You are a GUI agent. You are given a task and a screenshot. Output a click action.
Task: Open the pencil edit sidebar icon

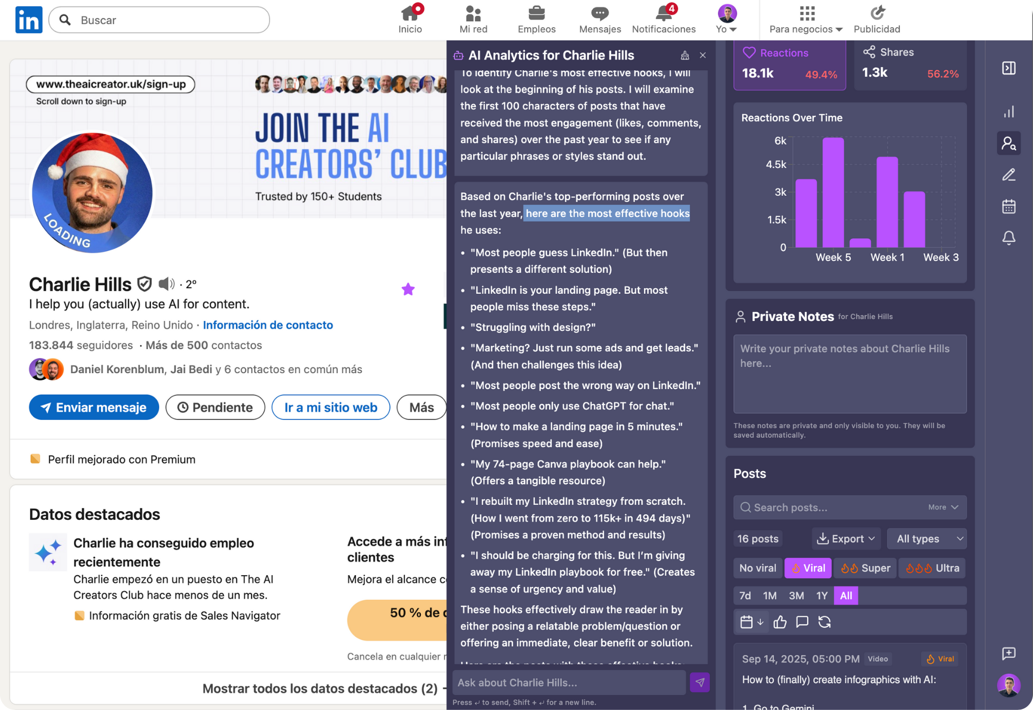pos(1008,175)
